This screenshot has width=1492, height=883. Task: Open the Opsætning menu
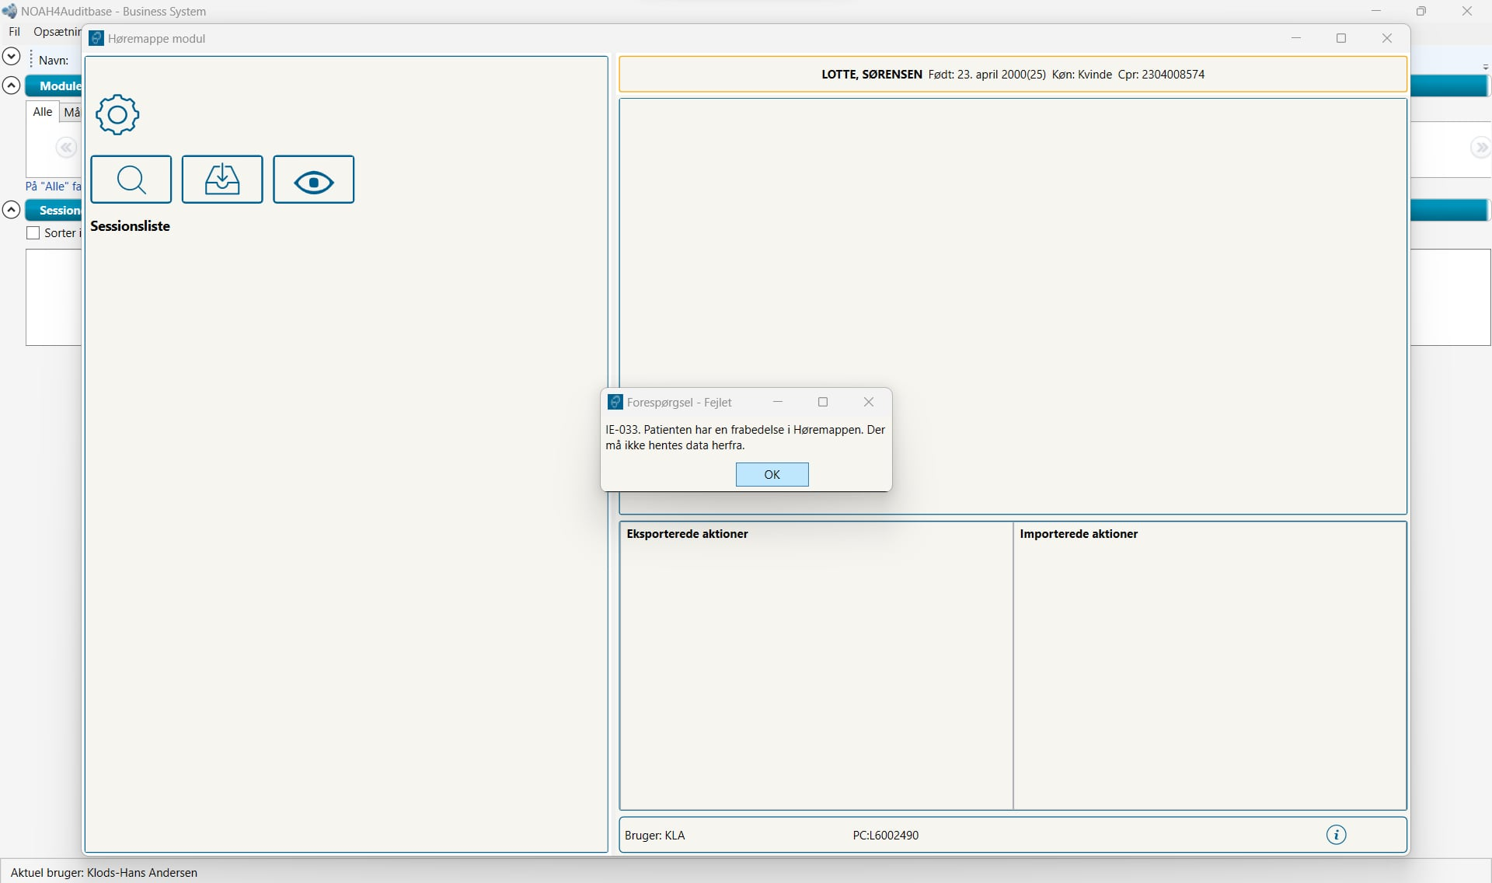tap(57, 32)
